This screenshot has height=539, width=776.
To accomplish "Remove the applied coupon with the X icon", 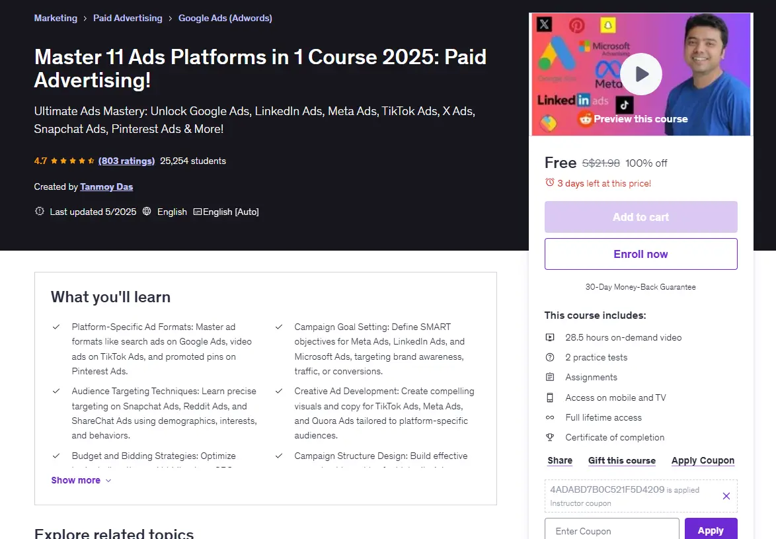I will tap(726, 496).
